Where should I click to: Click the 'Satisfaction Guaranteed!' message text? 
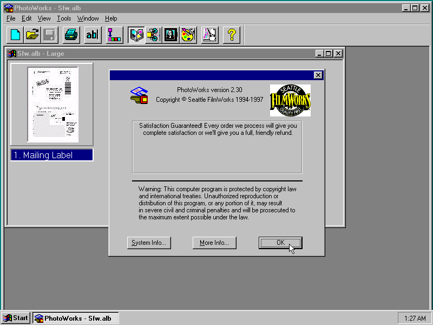(x=218, y=129)
